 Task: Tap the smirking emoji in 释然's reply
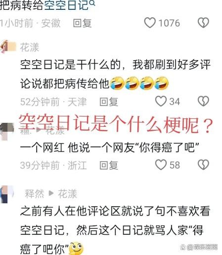76,249
